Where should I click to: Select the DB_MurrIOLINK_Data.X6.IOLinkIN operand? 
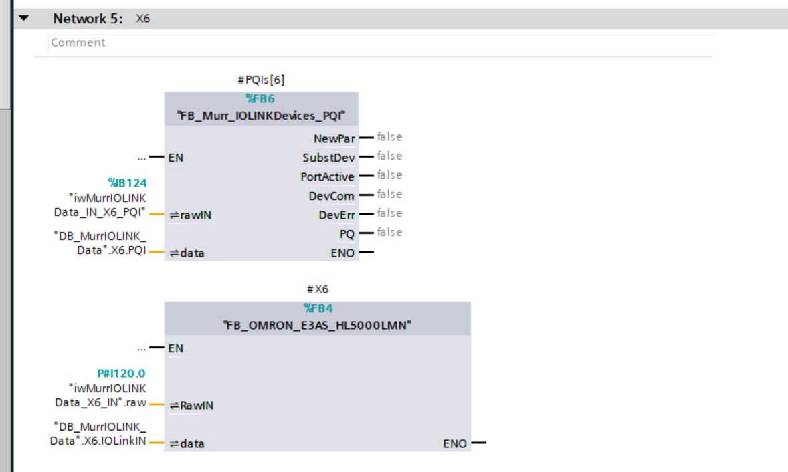[98, 434]
